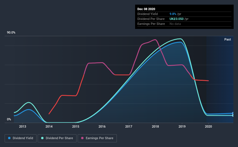Screen dimensions: 238x147
Task: Click the UK£0.050 dividend per share value
Action: 177,19
